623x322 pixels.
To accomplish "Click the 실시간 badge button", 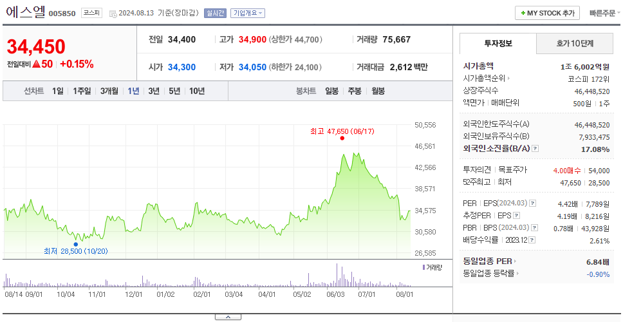I will (215, 13).
